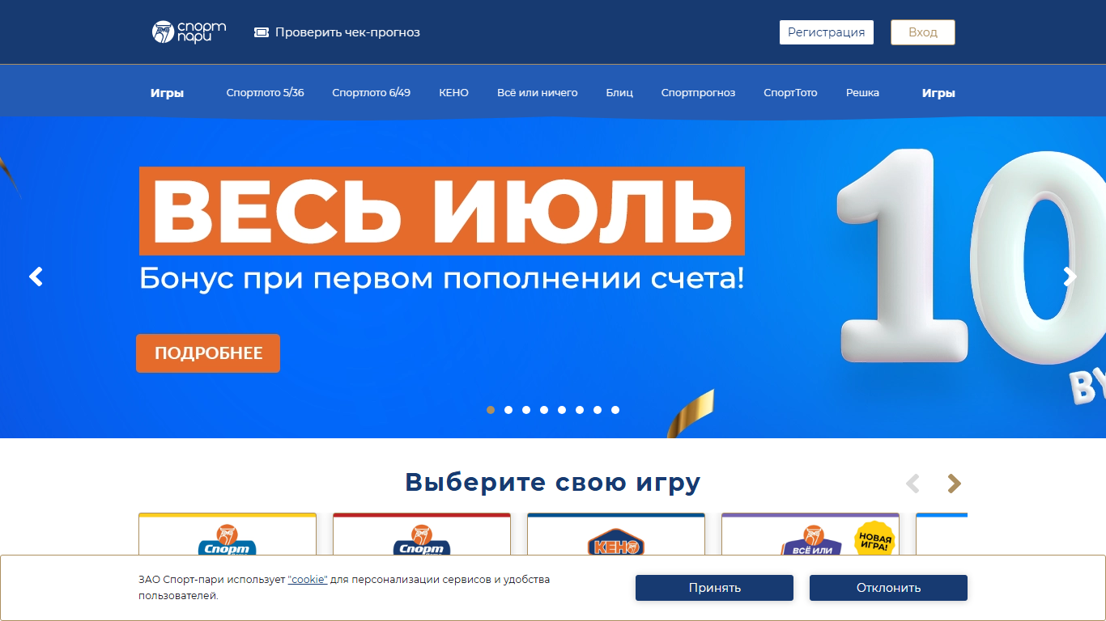This screenshot has height=621, width=1106.
Task: Click the Регистрация button
Action: (827, 32)
